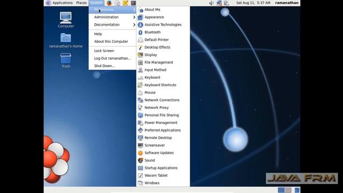Click the Software Updates icon
343x193 pixels.
pyautogui.click(x=140, y=153)
